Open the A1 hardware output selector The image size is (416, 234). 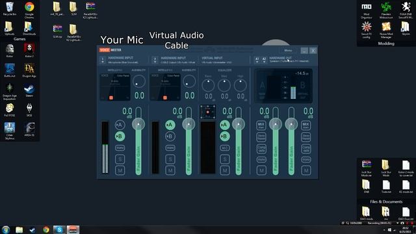[x=257, y=60]
